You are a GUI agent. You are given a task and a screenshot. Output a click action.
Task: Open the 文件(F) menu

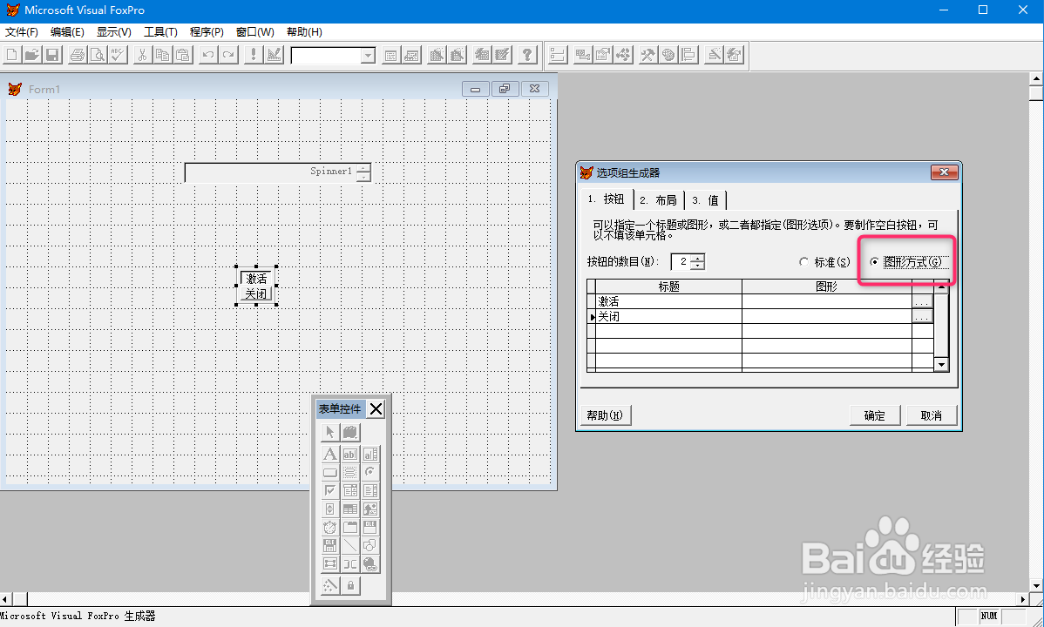[x=22, y=32]
